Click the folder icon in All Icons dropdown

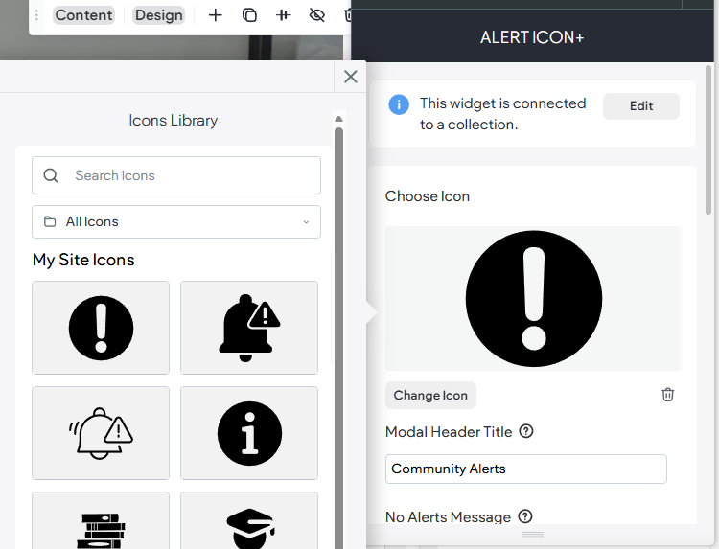tap(50, 221)
